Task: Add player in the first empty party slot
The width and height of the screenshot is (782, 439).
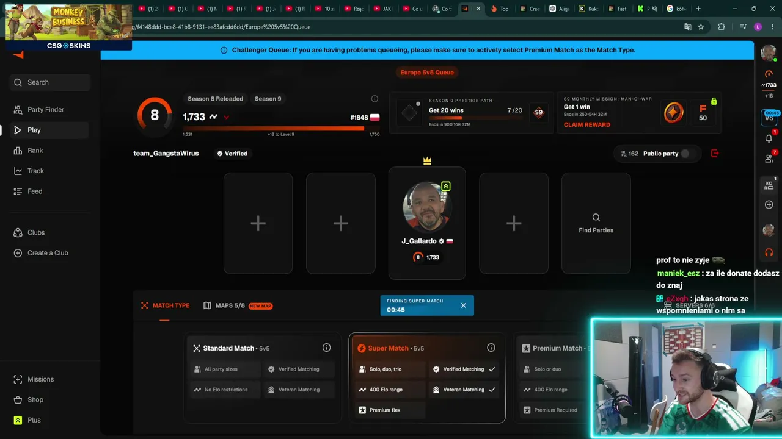Action: [x=258, y=223]
